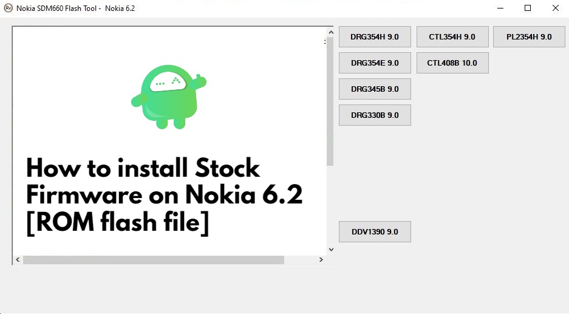Click the horizontal scrollbar right arrow
The width and height of the screenshot is (569, 314).
(x=321, y=259)
